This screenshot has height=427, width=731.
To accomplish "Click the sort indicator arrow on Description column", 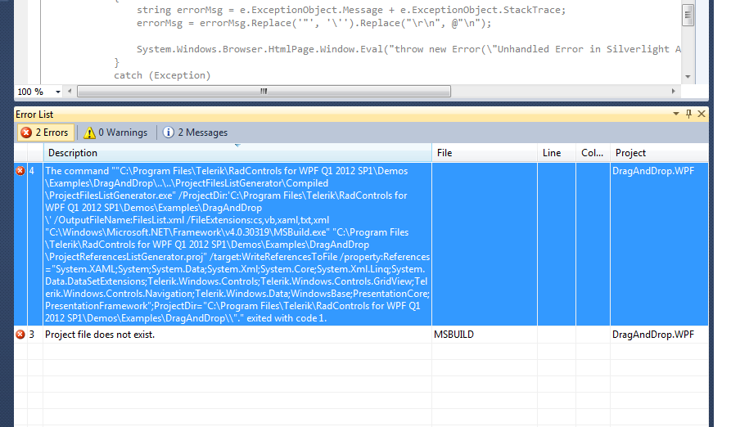I will click(237, 146).
